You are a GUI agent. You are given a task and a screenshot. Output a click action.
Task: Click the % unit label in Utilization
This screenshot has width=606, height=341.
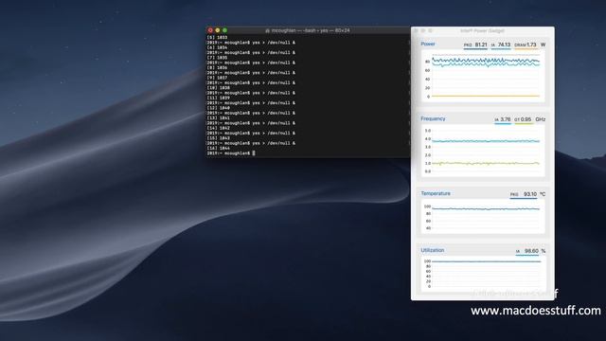pos(544,251)
